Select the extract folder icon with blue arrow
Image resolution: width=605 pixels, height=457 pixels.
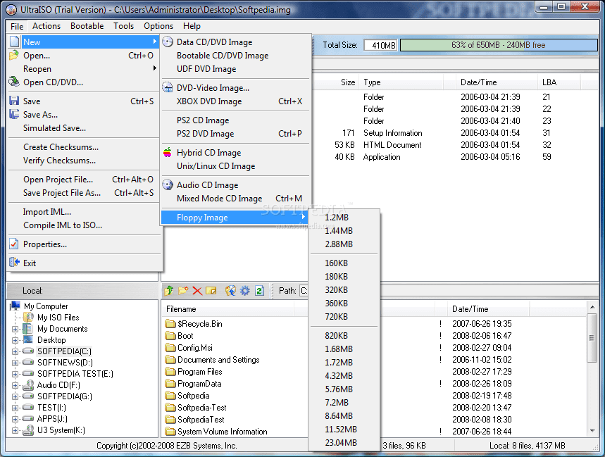click(230, 290)
